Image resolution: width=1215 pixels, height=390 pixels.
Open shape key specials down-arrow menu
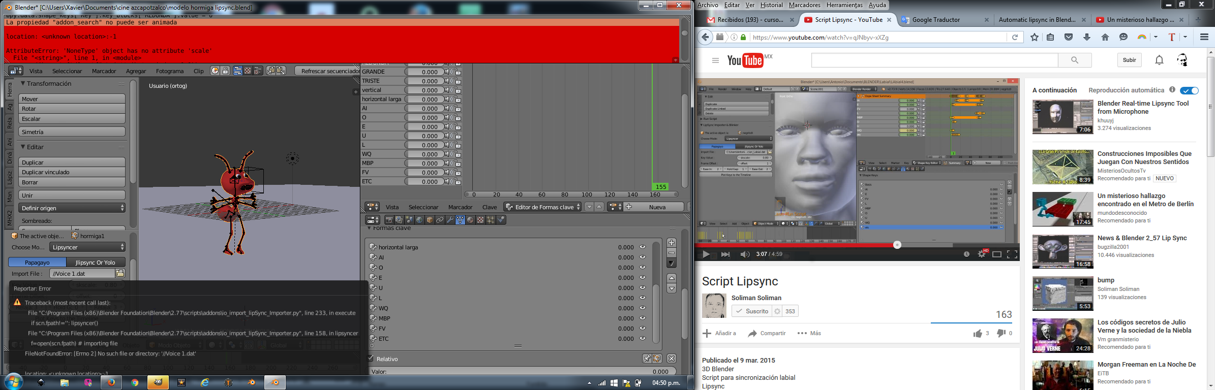pos(672,263)
